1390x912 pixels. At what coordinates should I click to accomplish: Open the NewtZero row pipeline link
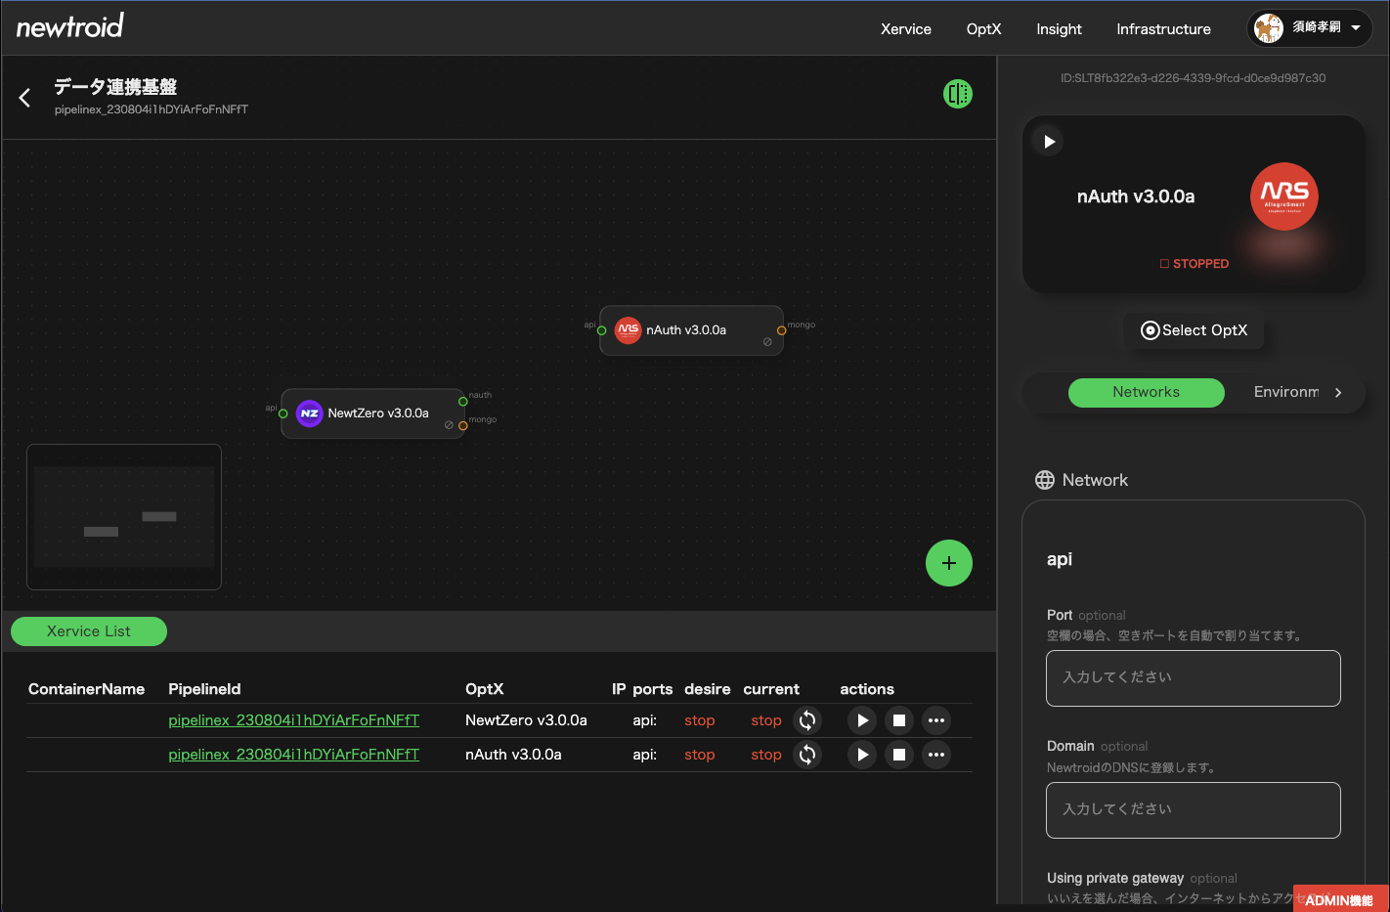coord(293,720)
